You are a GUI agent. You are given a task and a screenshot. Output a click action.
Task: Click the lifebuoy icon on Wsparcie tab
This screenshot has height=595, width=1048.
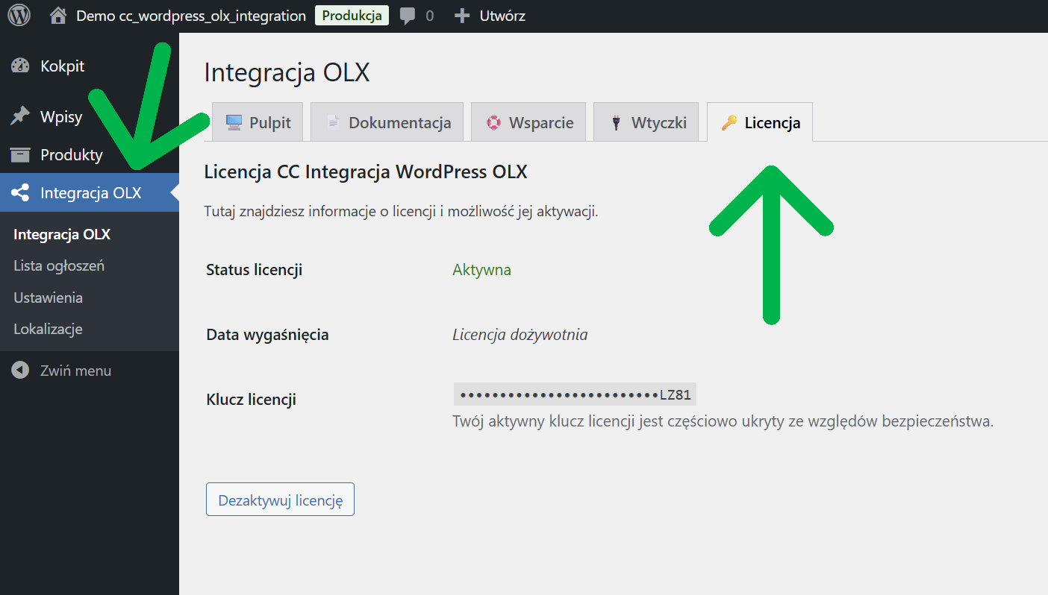(x=493, y=123)
